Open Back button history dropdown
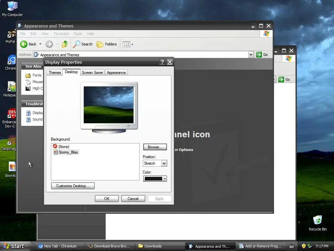 click(40, 44)
